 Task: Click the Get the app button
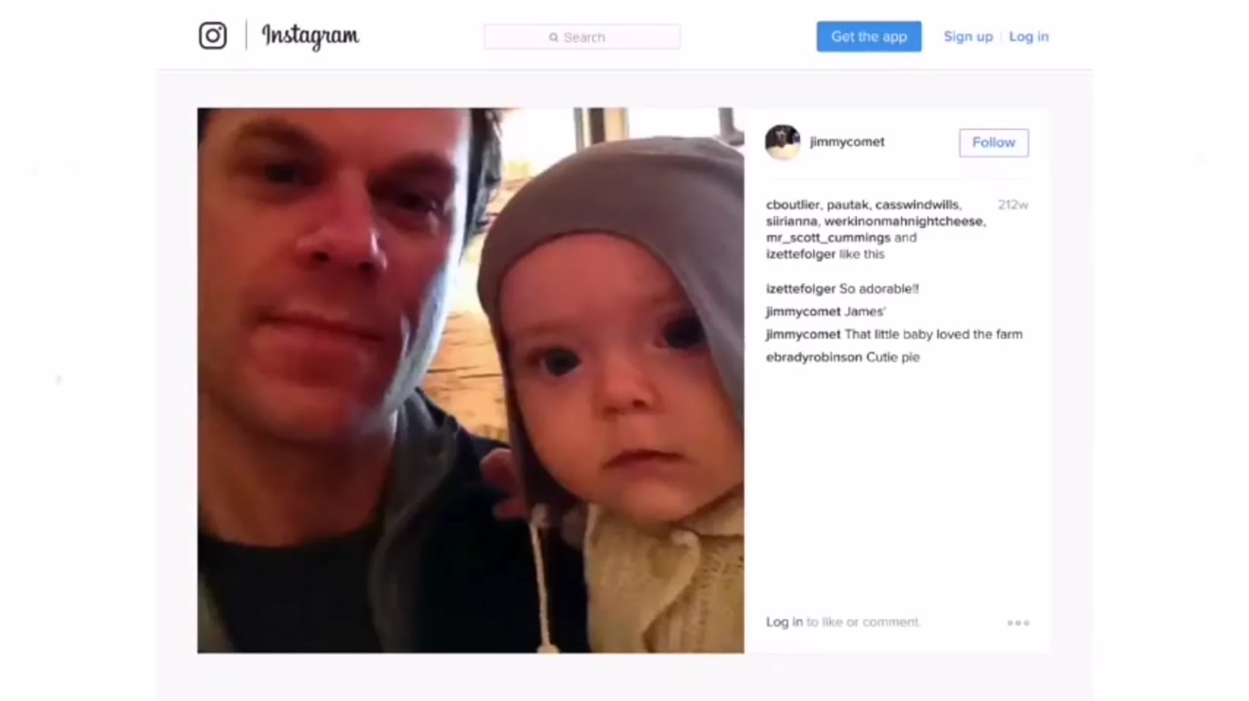869,36
